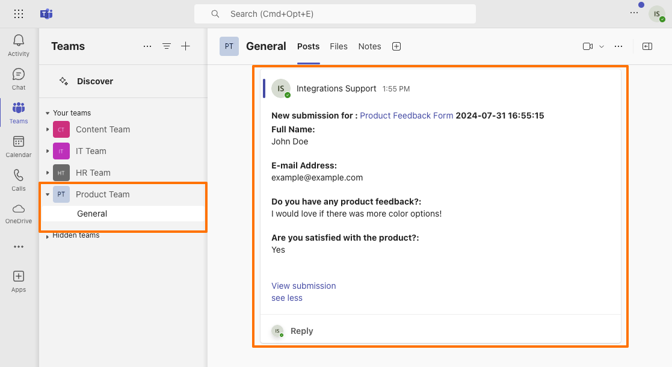672x367 pixels.
Task: Select the General channel under Product Team
Action: pos(123,214)
